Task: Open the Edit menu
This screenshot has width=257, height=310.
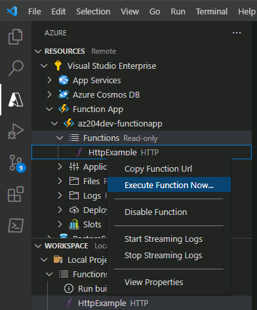Action: (58, 11)
